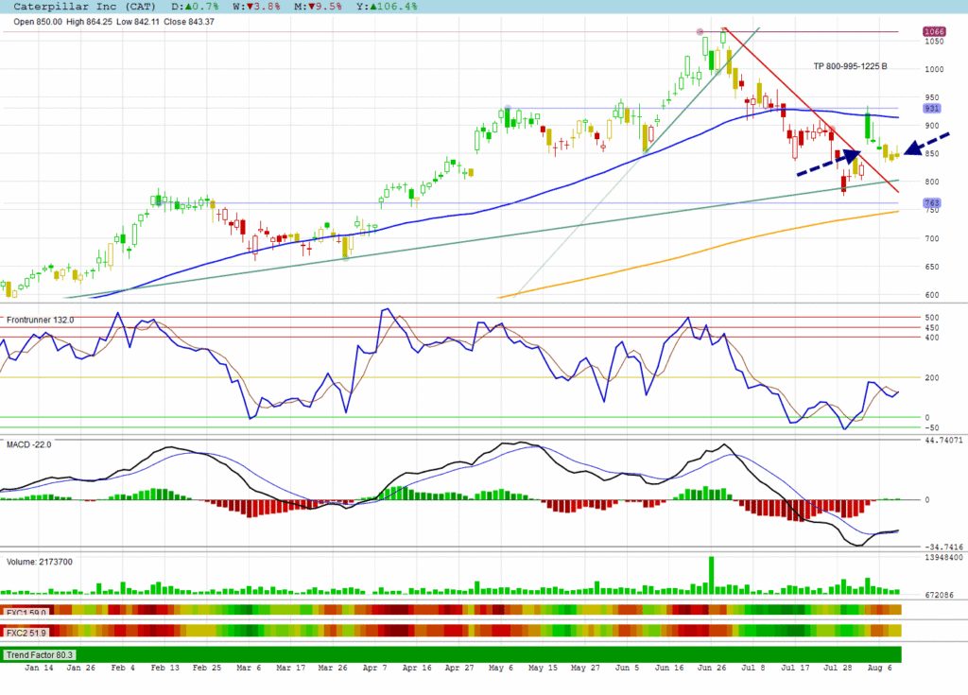Click the Jul 8 date label
The image size is (968, 695).
click(x=753, y=668)
